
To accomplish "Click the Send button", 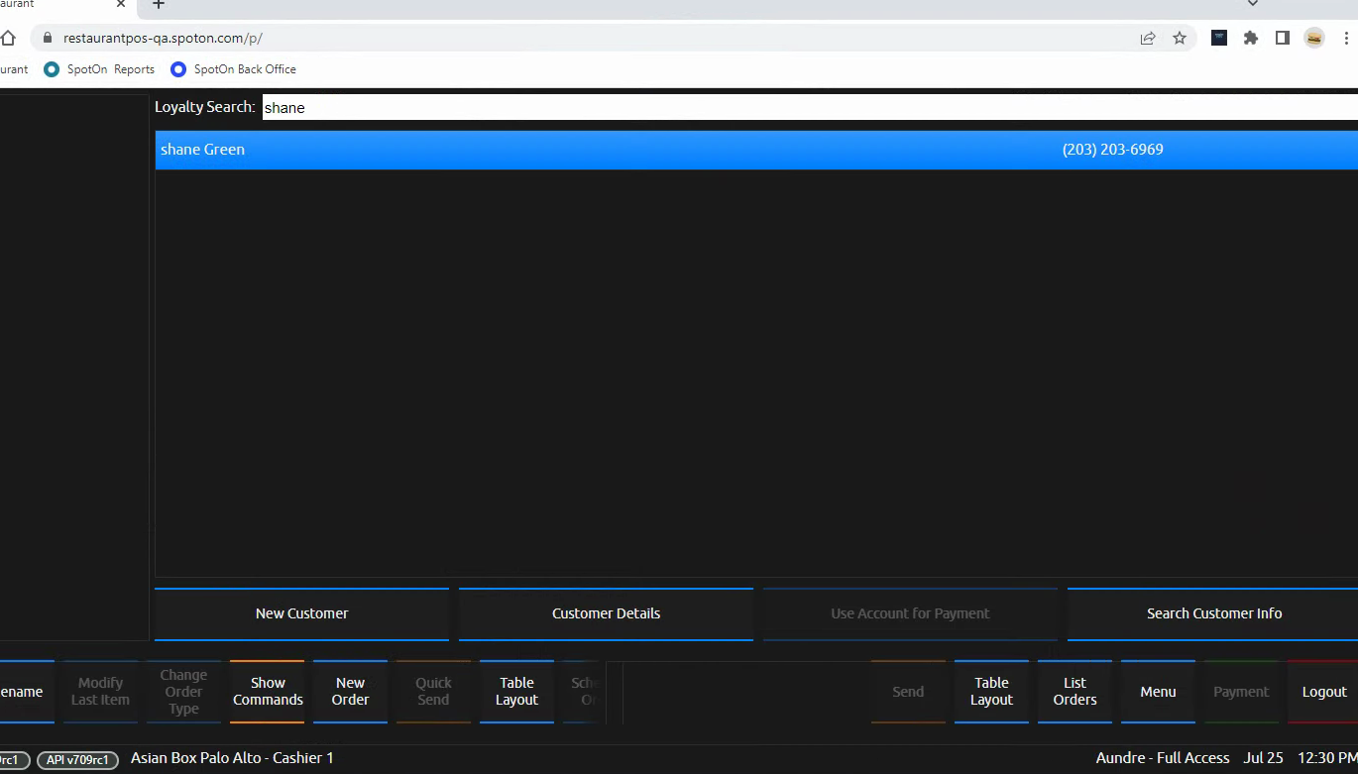I will pos(908,692).
